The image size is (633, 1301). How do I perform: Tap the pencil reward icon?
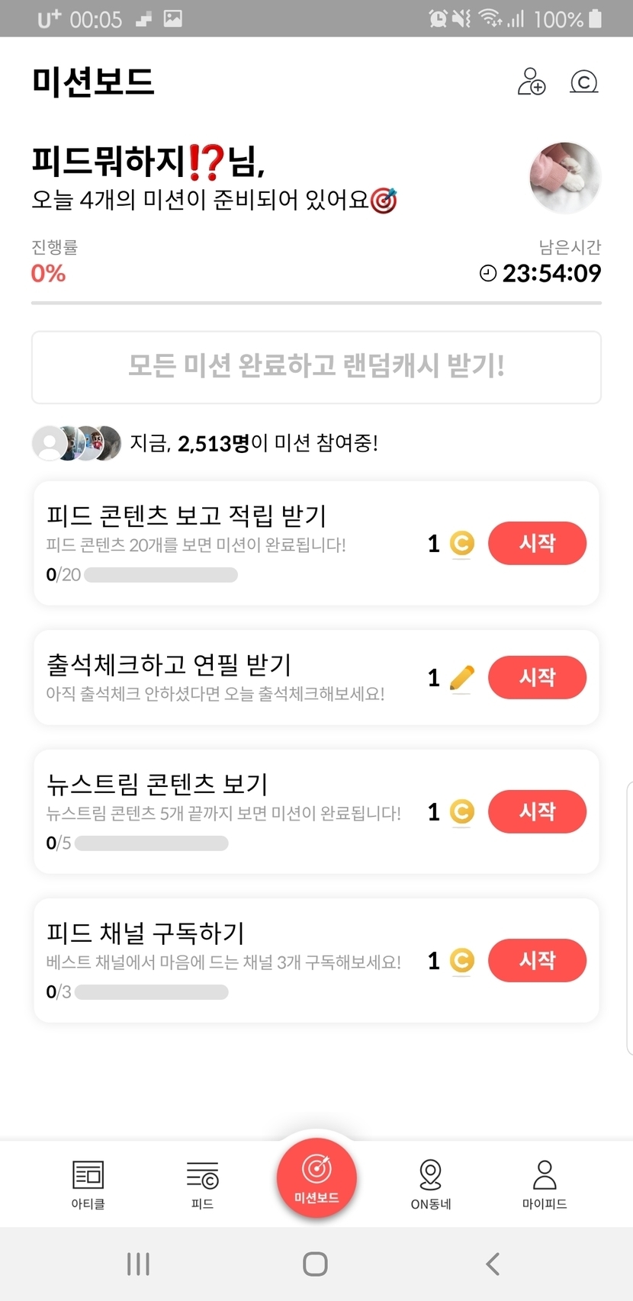[461, 677]
